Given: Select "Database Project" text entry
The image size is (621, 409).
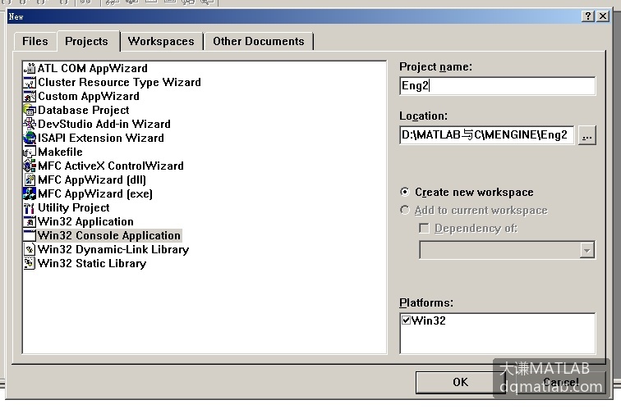Looking at the screenshot, I should pyautogui.click(x=84, y=110).
